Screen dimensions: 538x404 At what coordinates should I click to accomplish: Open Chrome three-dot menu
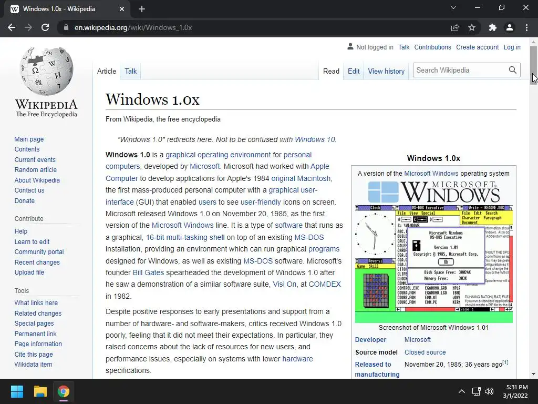526,27
